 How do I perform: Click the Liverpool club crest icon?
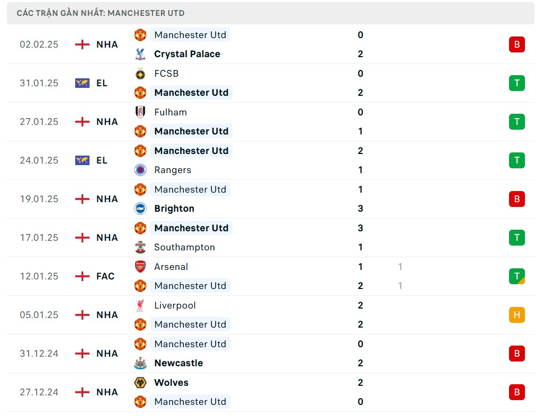140,305
